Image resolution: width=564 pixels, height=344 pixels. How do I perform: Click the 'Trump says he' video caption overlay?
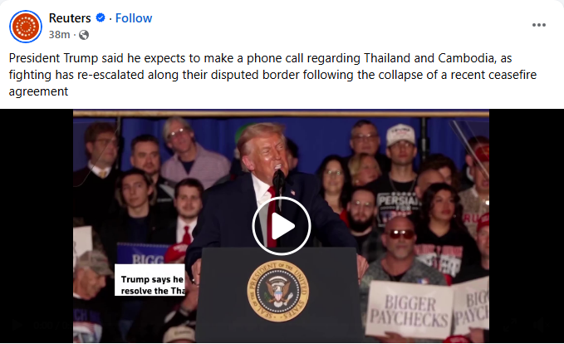150,280
